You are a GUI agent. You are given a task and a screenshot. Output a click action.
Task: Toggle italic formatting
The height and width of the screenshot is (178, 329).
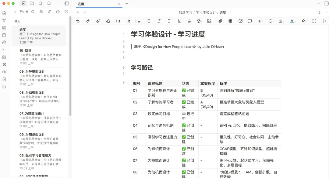(x=159, y=21)
